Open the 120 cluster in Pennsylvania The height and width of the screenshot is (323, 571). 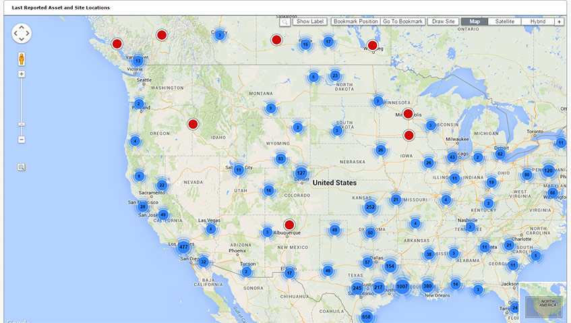coord(549,171)
